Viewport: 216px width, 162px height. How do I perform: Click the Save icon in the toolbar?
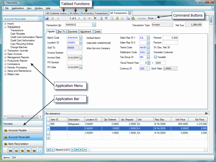[47, 18]
